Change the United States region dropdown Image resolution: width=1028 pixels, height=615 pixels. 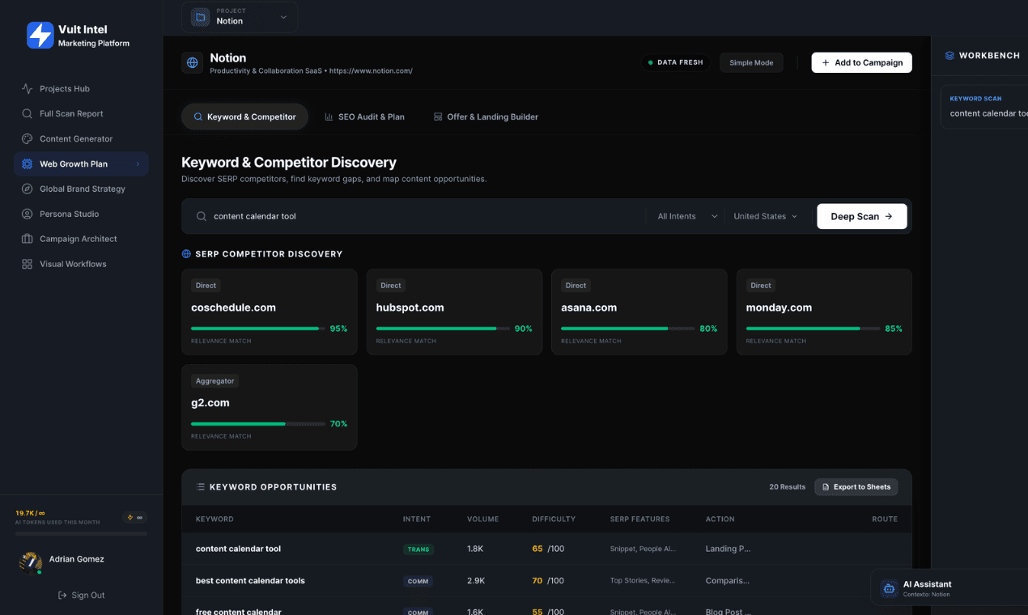click(764, 216)
